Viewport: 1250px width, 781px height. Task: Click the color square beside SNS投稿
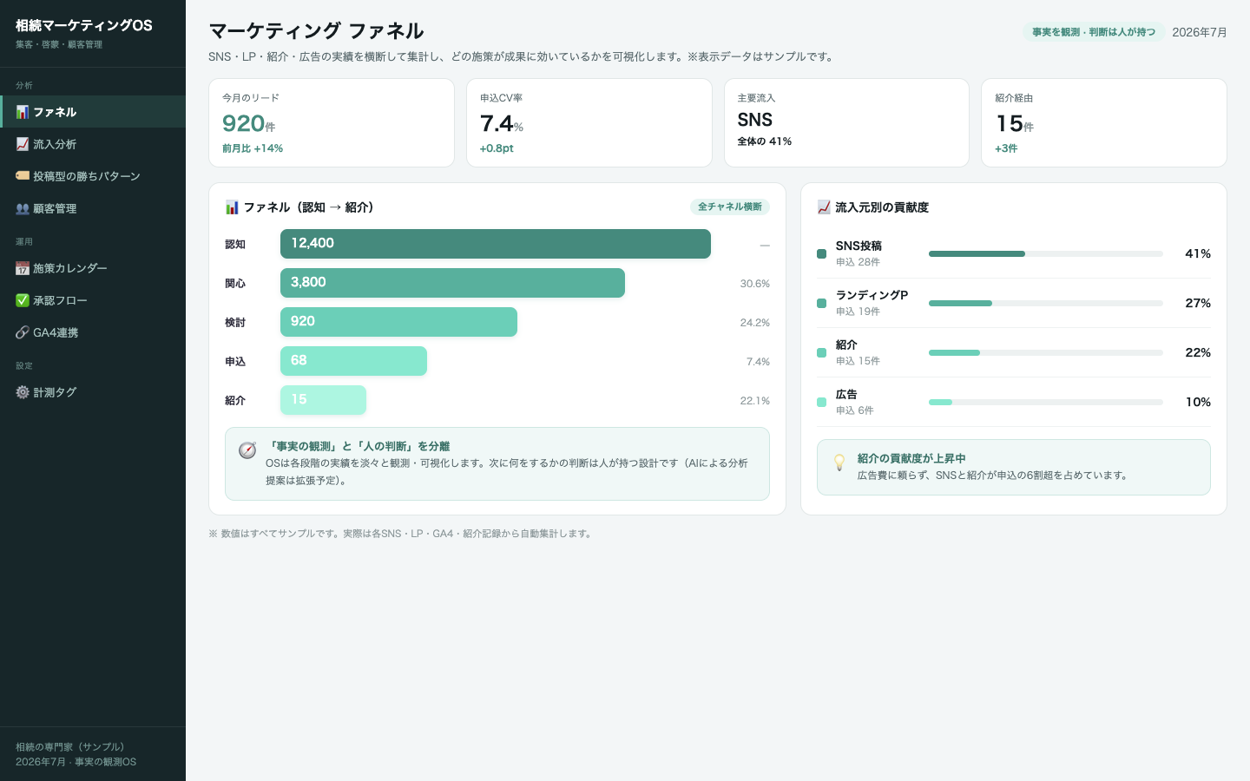[x=821, y=253]
